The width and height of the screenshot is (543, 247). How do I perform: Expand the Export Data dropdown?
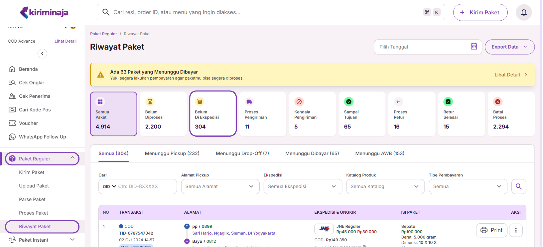(x=509, y=47)
